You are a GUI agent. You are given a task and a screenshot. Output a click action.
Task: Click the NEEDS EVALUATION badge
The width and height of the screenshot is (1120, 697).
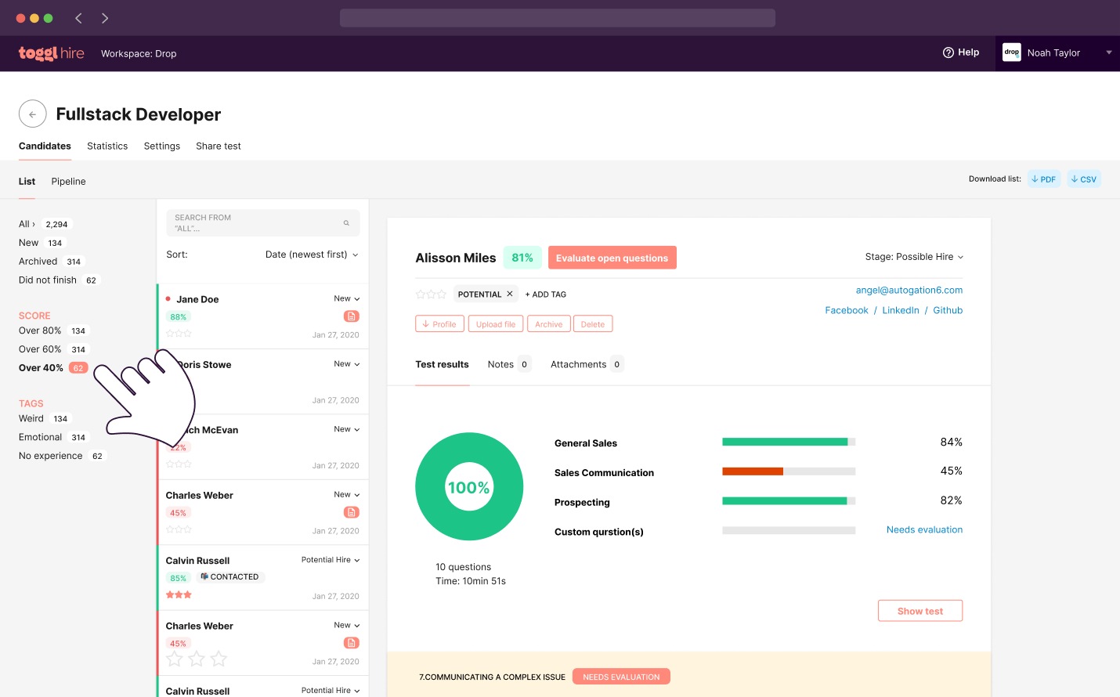tap(621, 677)
